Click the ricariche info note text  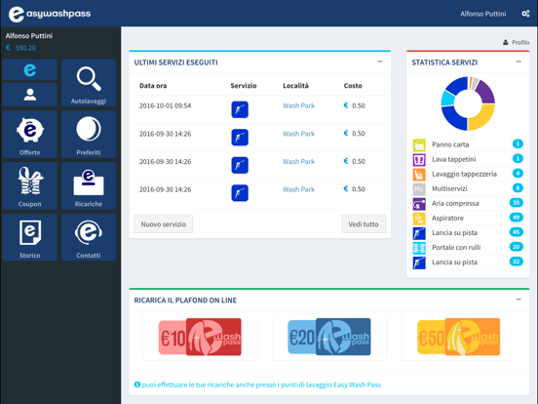(261, 384)
